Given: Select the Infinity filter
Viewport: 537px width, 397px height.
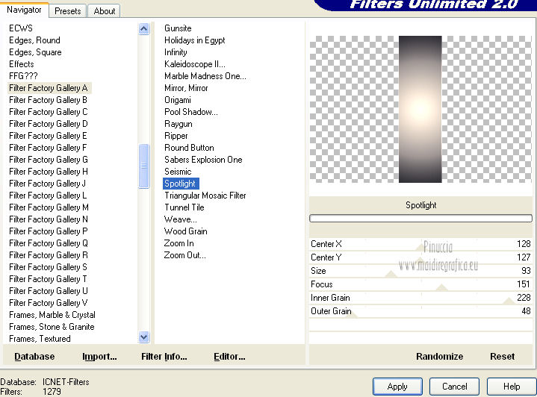Looking at the screenshot, I should (176, 52).
